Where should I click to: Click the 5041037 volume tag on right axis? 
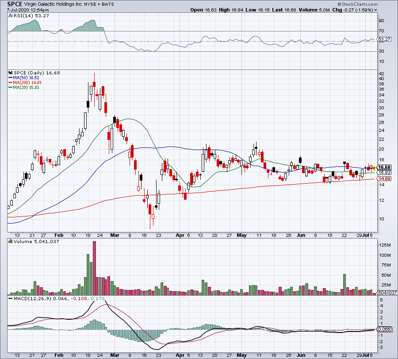pyautogui.click(x=387, y=293)
